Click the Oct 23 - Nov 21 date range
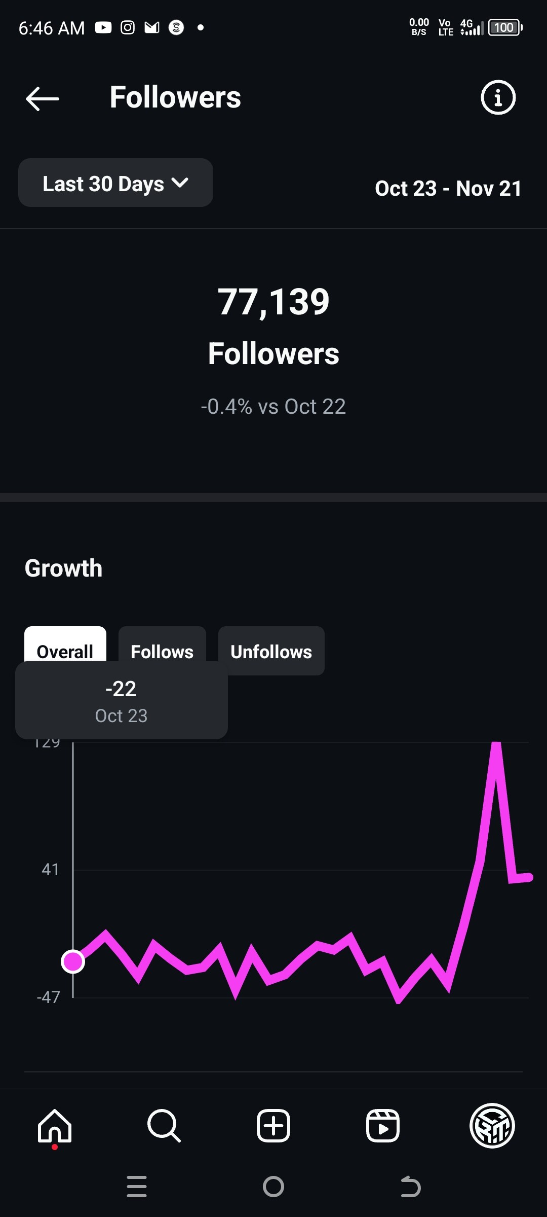Image resolution: width=547 pixels, height=1217 pixels. [x=448, y=189]
